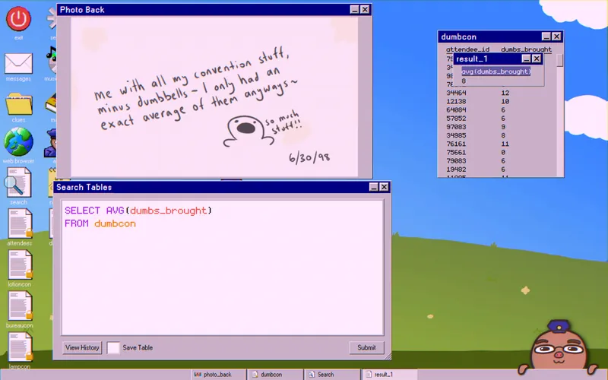The height and width of the screenshot is (380, 608).
Task: Click the dumbcon window scrollbar thumb
Action: [559, 61]
